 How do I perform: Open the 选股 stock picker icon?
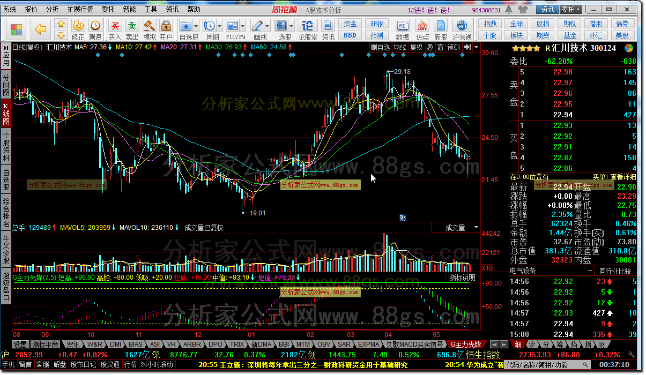pyautogui.click(x=281, y=26)
